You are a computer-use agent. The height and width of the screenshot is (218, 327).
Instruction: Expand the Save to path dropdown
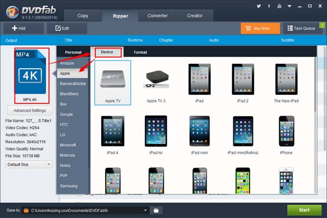146,210
